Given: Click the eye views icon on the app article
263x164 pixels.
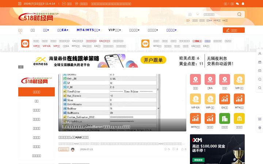Looking at the screenshot, I should (165, 149).
